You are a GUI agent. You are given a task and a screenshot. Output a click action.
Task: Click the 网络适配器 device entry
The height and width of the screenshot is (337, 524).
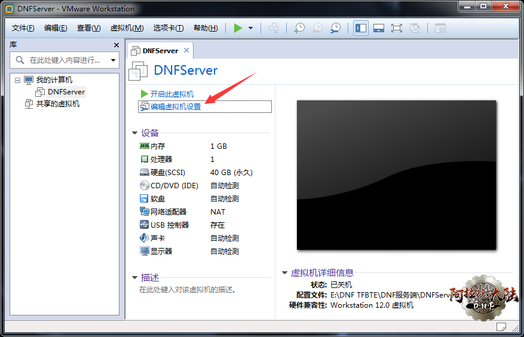tap(168, 212)
